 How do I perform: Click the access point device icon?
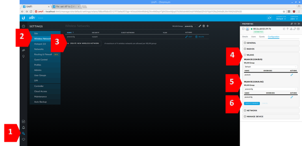[247, 29]
